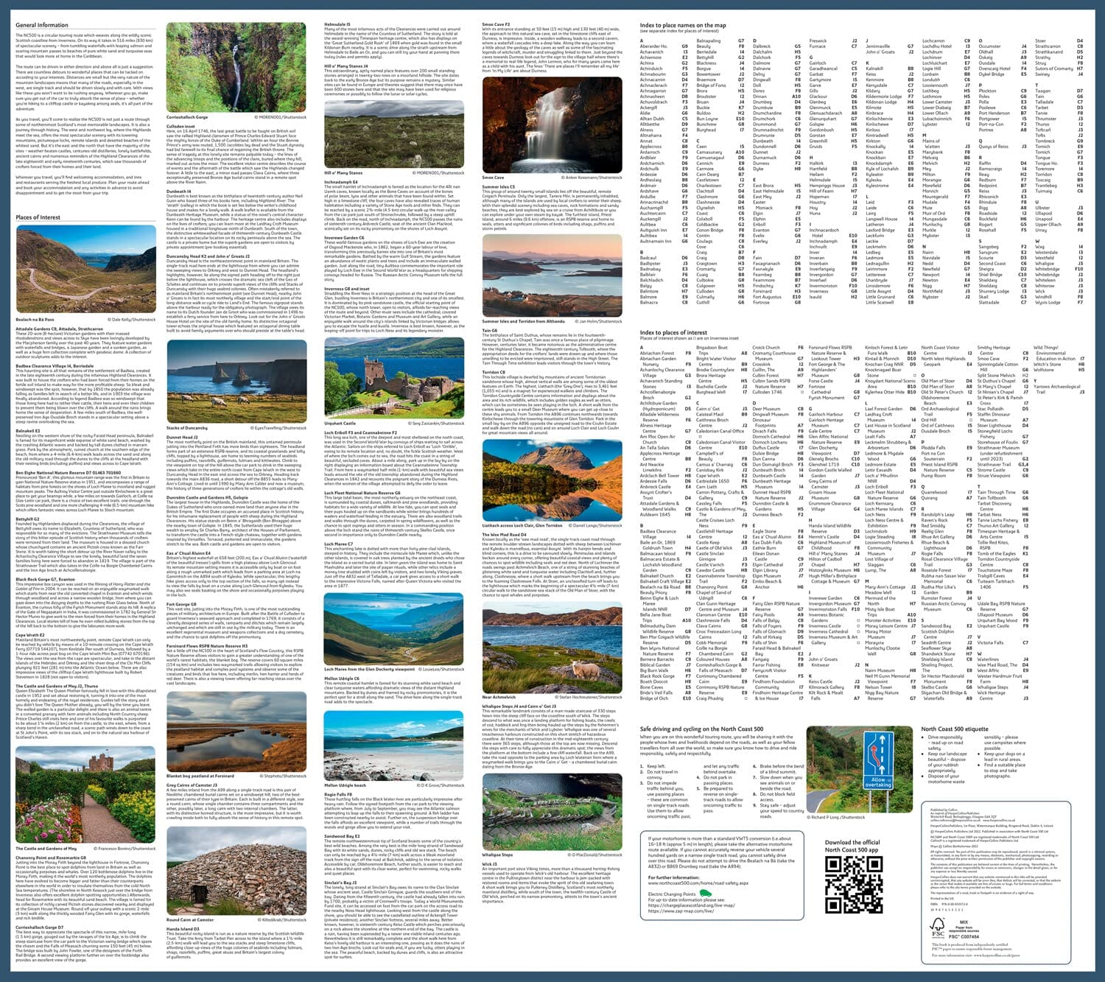Open the zap-map.com live link
This screenshot has height=982, width=1105.
coord(681,911)
